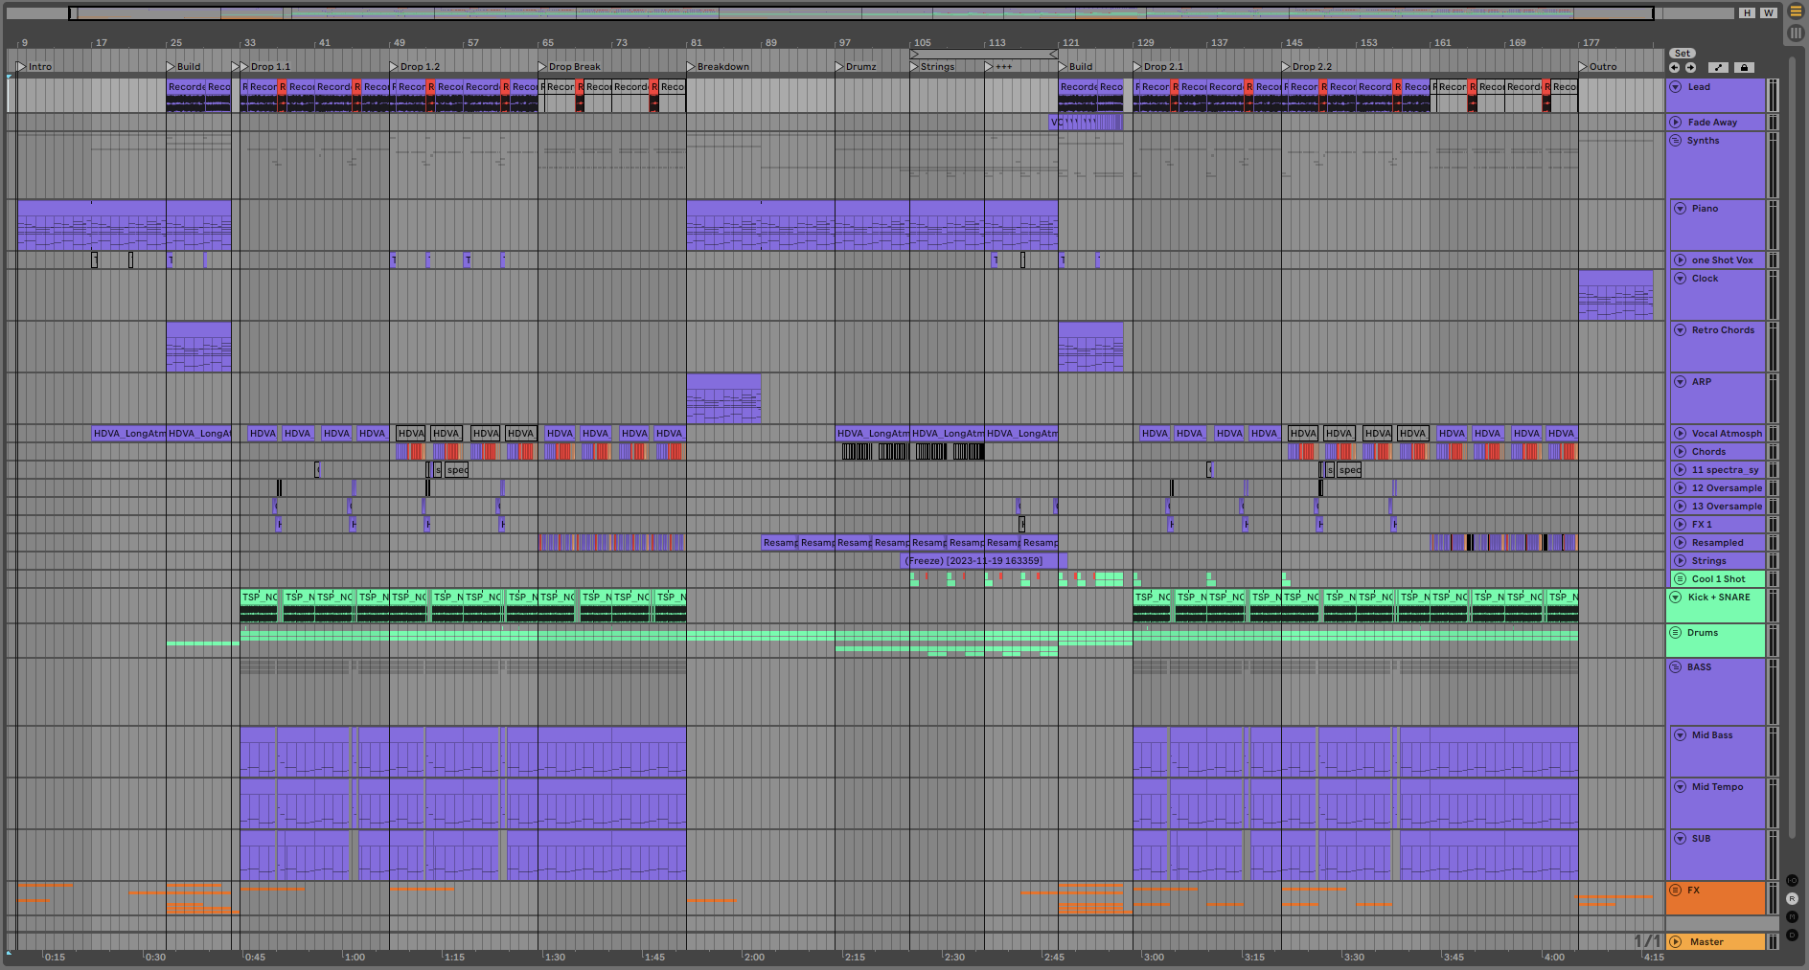Unfold the Strings track
1809x970 pixels.
pos(1680,561)
